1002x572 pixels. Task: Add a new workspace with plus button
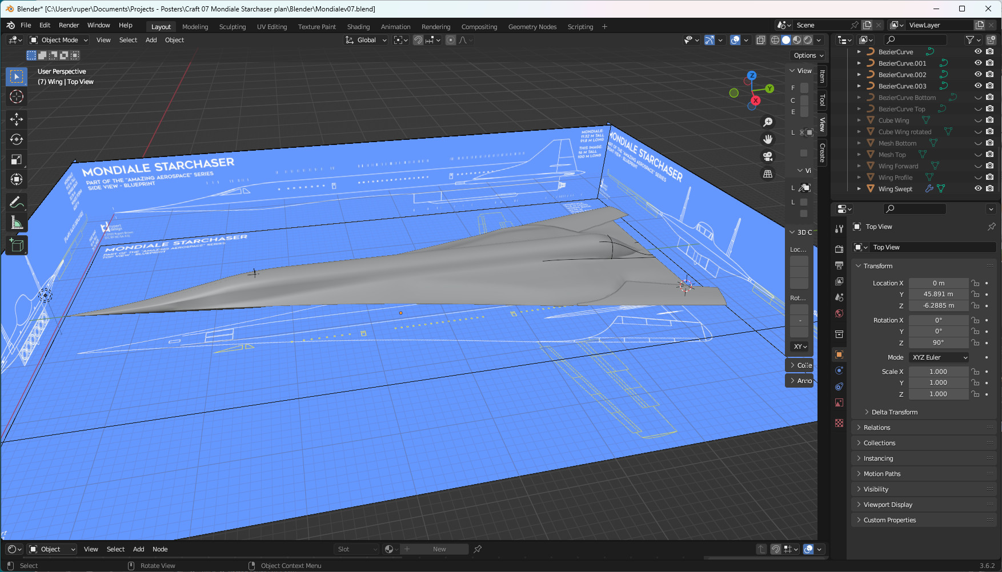(604, 27)
